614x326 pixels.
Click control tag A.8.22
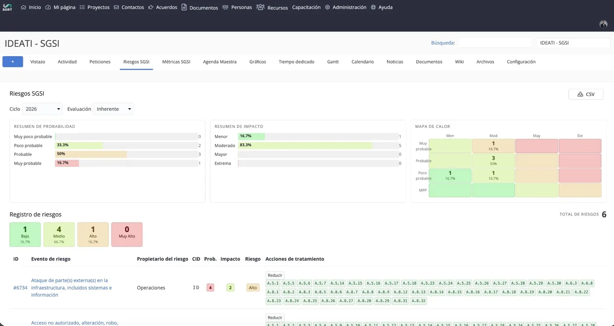pyautogui.click(x=581, y=292)
